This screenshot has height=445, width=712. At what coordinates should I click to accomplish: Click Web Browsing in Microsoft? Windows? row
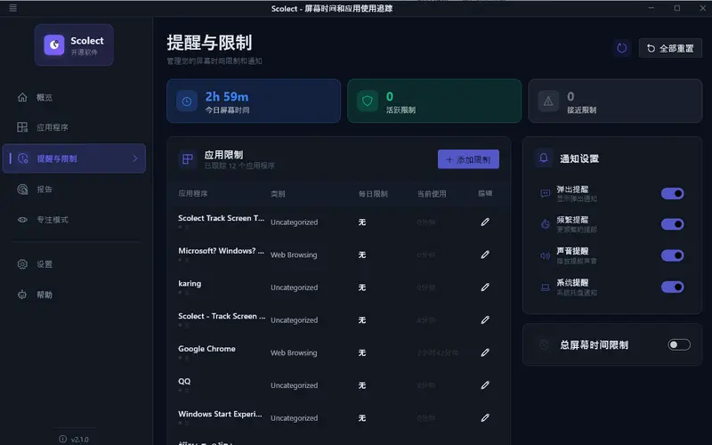coord(294,255)
